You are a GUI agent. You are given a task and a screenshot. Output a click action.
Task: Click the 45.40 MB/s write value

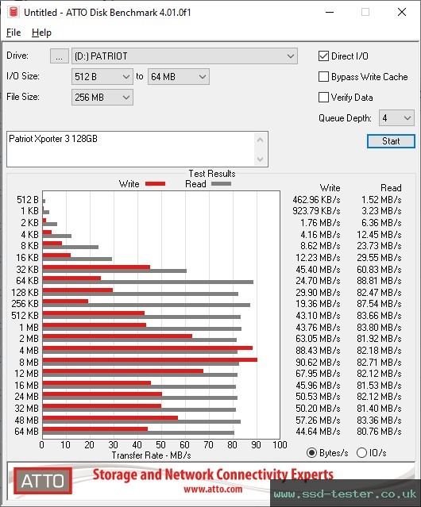tap(318, 270)
